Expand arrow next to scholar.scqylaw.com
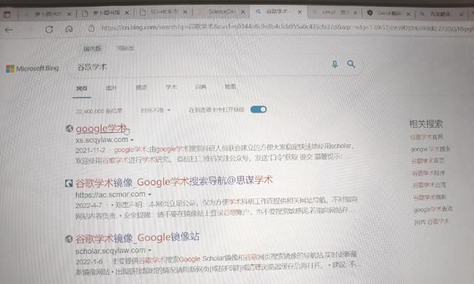474x284 pixels. click(x=150, y=250)
